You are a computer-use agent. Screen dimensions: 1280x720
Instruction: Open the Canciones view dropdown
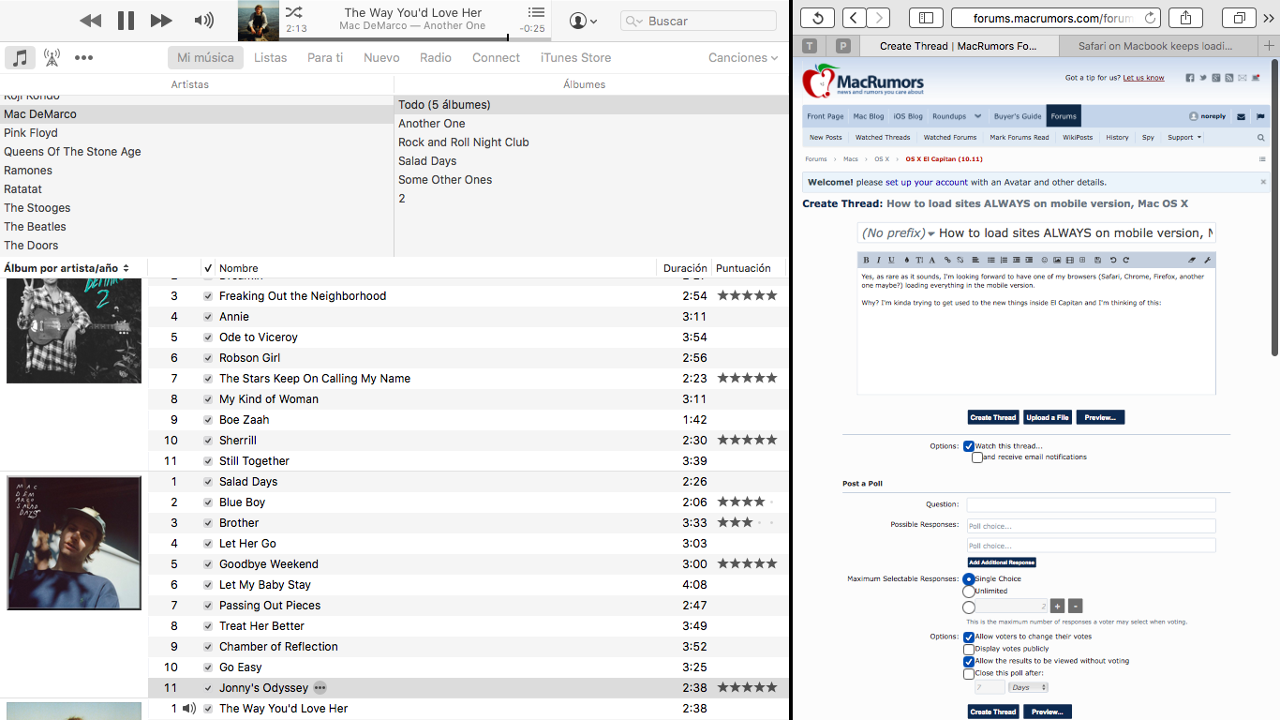point(743,57)
